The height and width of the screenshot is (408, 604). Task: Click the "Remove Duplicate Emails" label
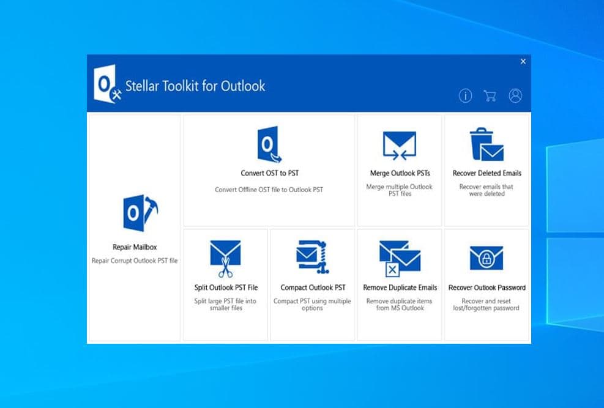(400, 287)
